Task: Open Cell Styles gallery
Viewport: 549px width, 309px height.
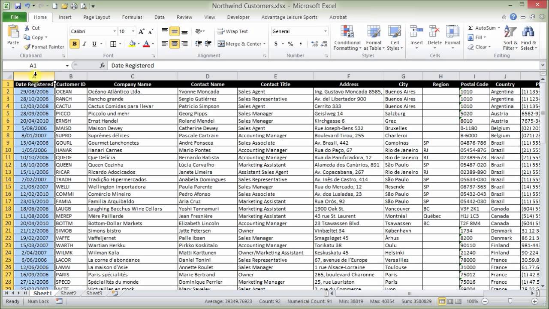Action: click(395, 38)
